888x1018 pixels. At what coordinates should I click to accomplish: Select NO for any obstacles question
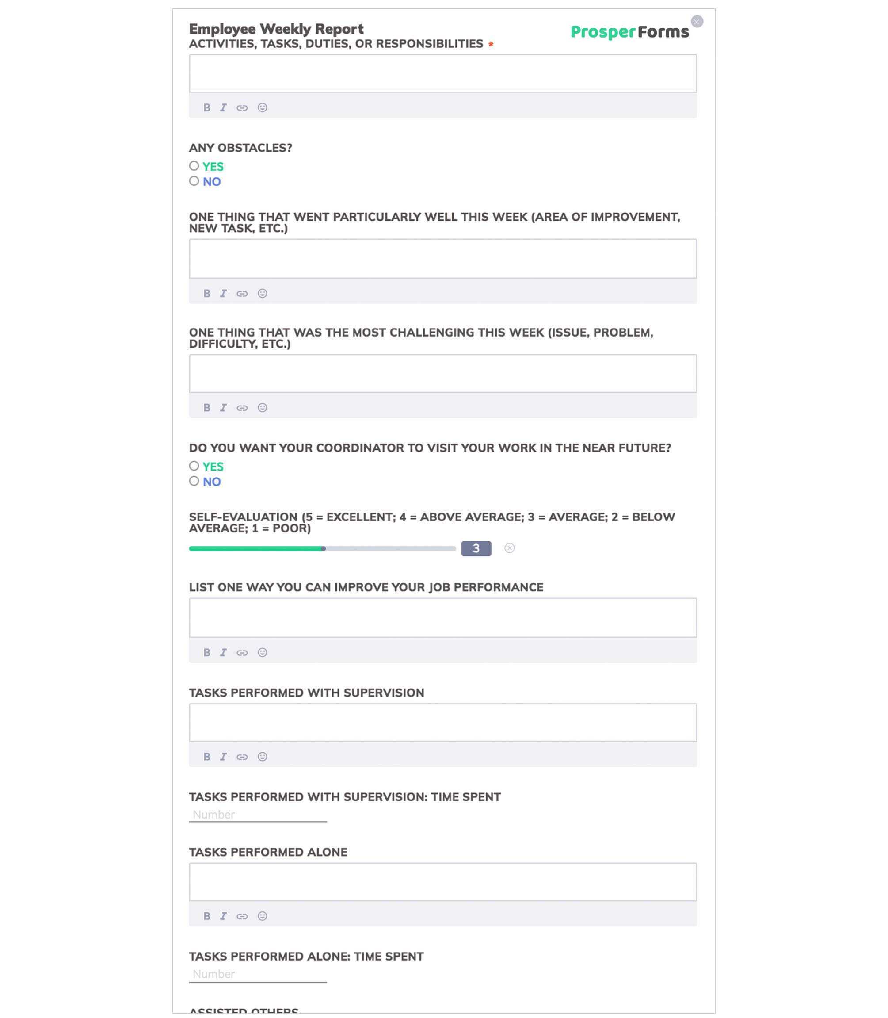tap(194, 182)
